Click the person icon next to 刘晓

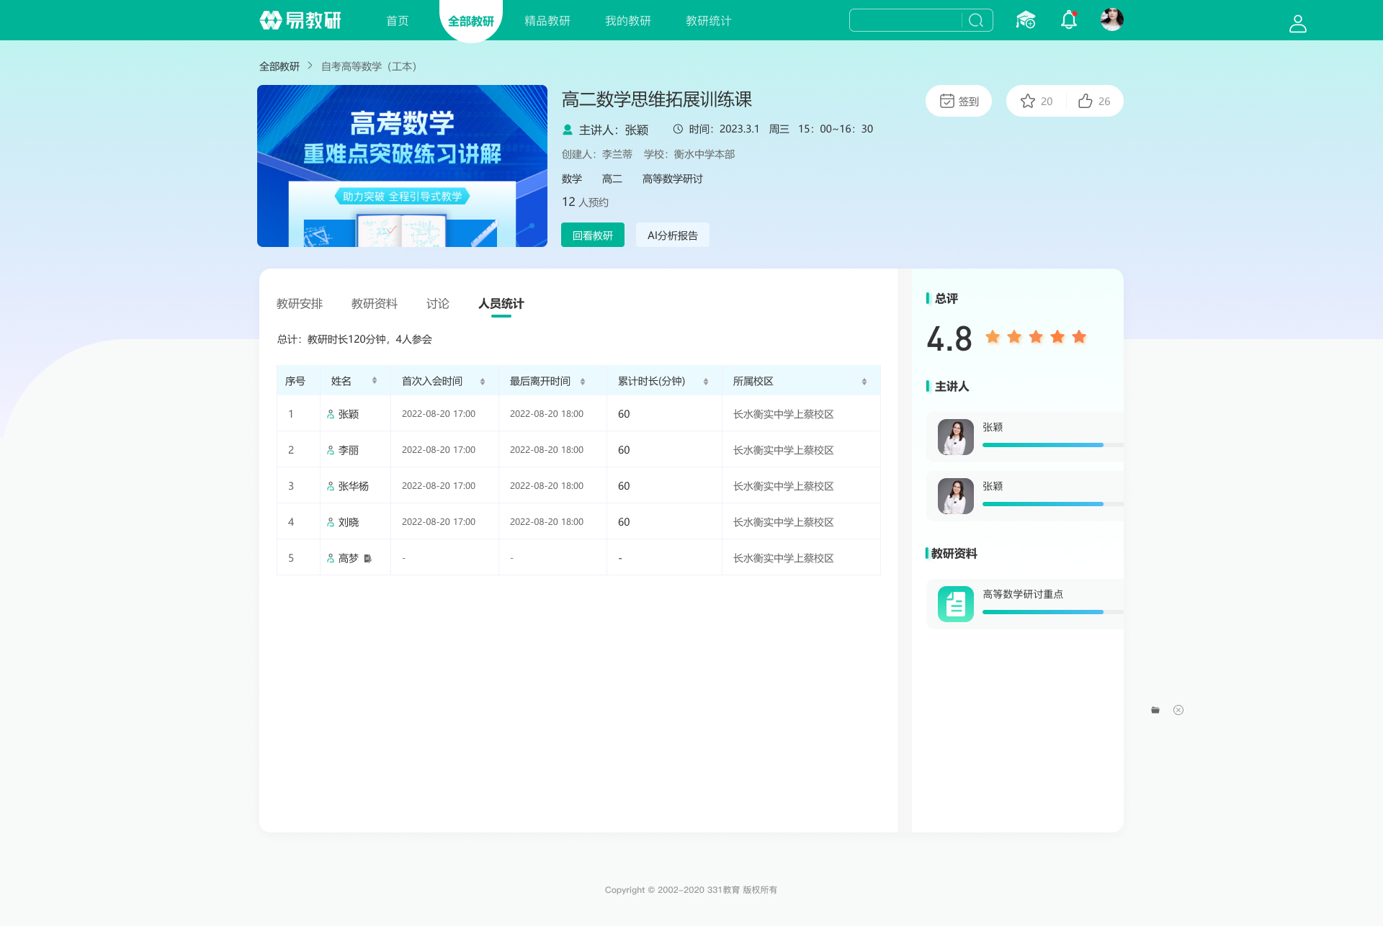(331, 522)
